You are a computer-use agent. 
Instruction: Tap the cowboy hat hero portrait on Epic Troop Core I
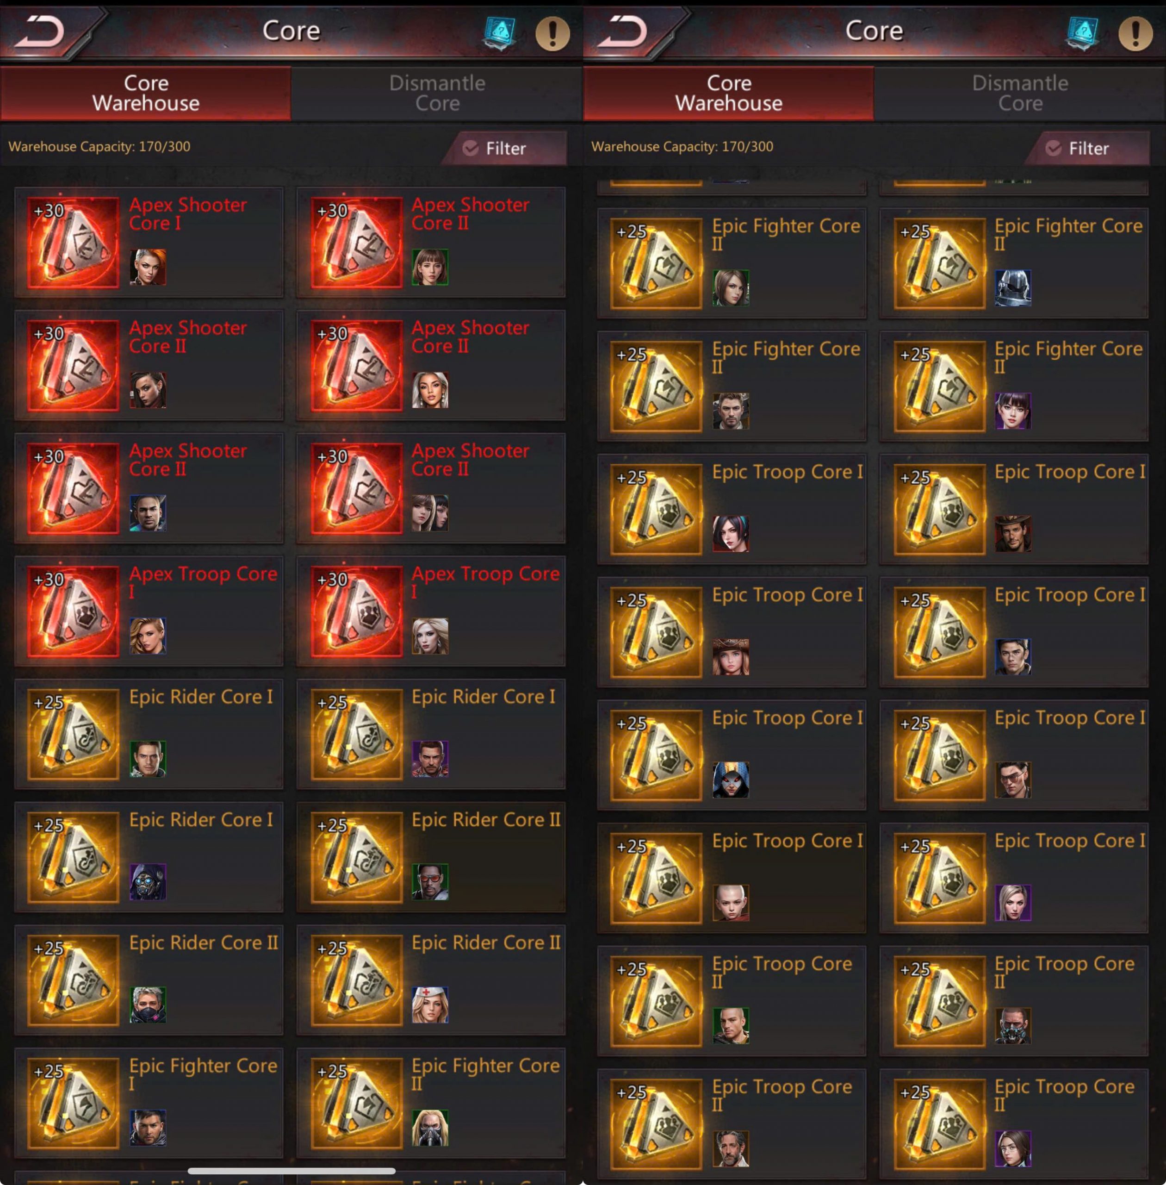(1013, 534)
